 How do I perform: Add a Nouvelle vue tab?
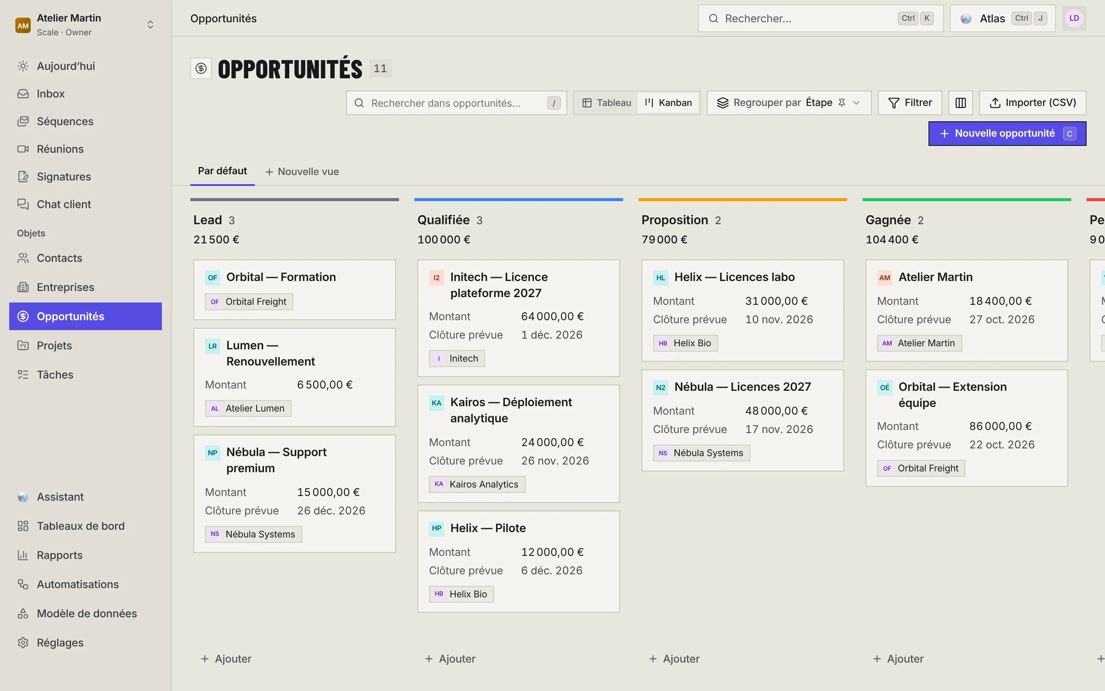[302, 172]
